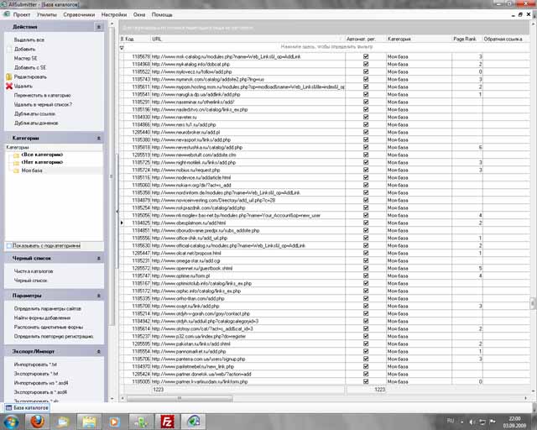Sort table by the URL column header
The height and width of the screenshot is (430, 537).
[248, 39]
